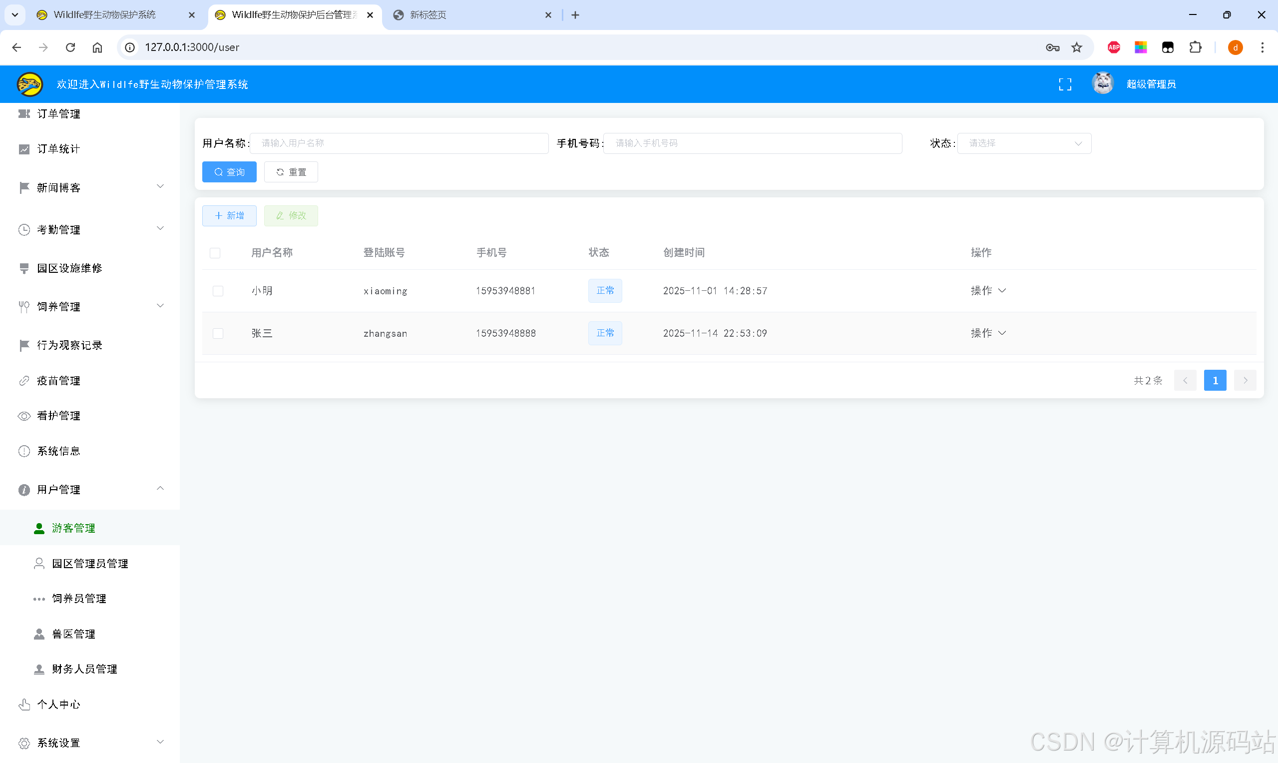Click the 新闻博客 flag icon
The width and height of the screenshot is (1278, 763).
(24, 188)
